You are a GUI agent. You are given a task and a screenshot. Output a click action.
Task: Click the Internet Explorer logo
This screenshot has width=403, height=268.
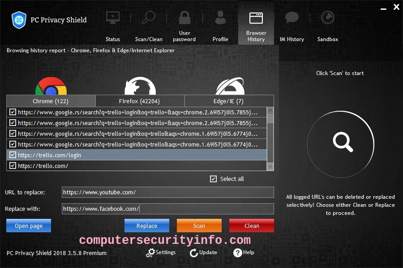pos(230,86)
